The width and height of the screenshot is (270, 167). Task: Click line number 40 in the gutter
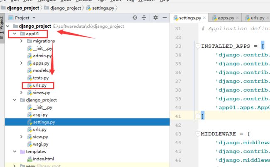point(178,108)
